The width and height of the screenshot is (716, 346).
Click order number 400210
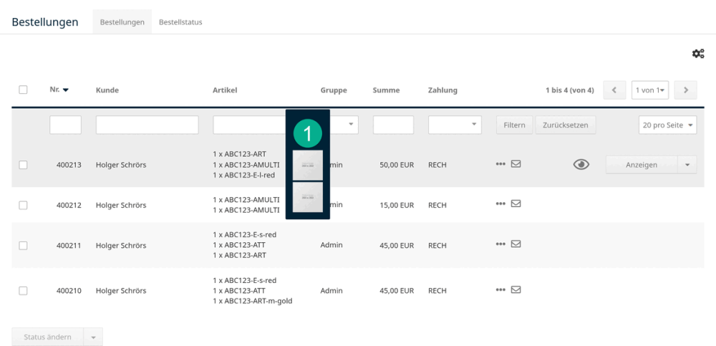[x=69, y=291]
